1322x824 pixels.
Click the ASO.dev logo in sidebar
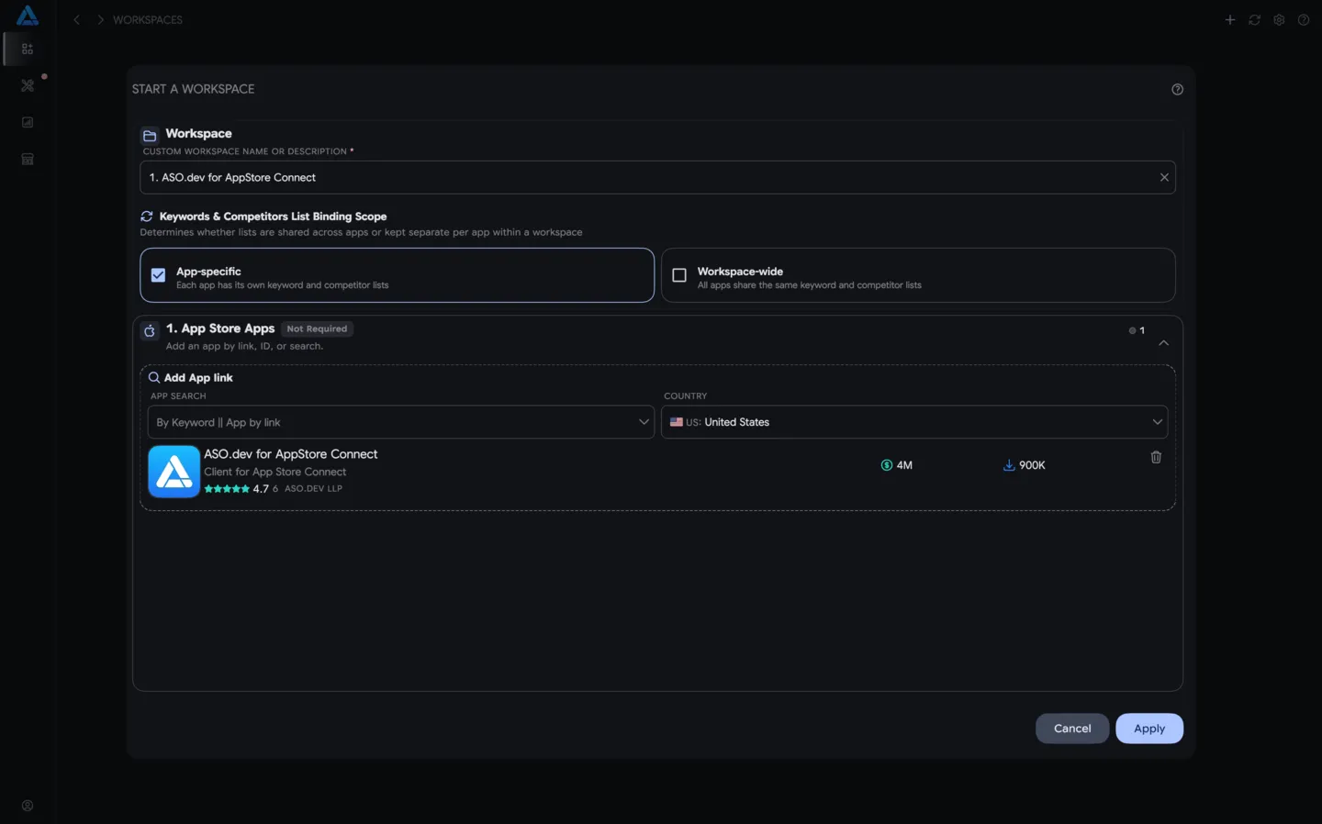coord(28,16)
